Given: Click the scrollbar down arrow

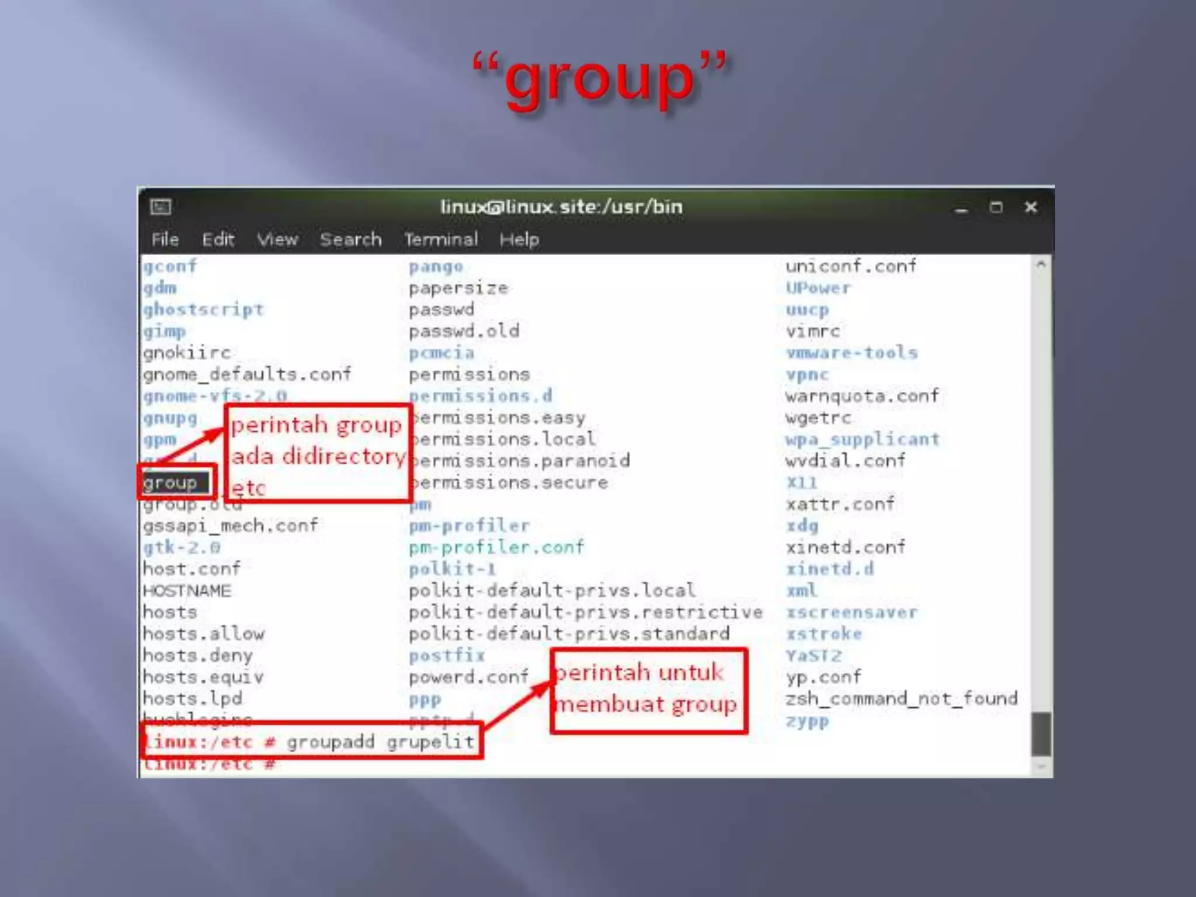Looking at the screenshot, I should [1041, 766].
